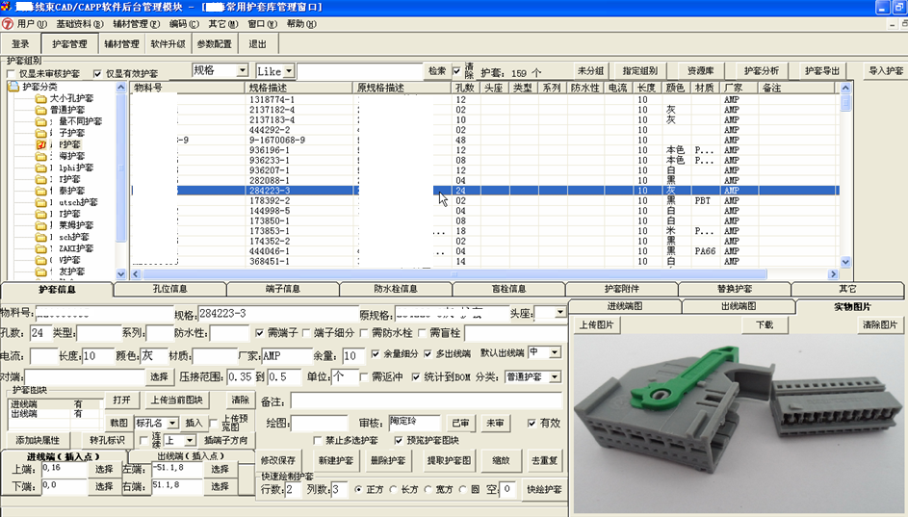
Task: Switch to the 替换护套 tab
Action: coord(735,288)
